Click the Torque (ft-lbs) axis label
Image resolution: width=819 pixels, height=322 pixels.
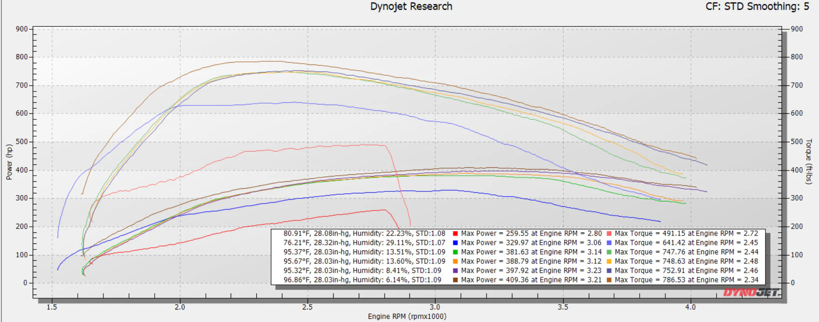(809, 162)
